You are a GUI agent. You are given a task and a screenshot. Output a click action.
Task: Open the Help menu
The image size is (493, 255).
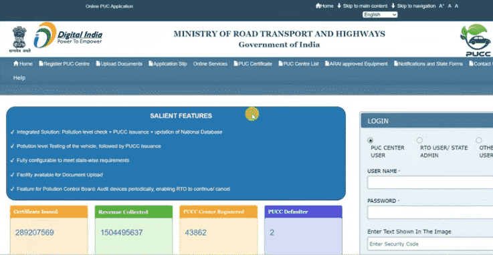[x=19, y=78]
